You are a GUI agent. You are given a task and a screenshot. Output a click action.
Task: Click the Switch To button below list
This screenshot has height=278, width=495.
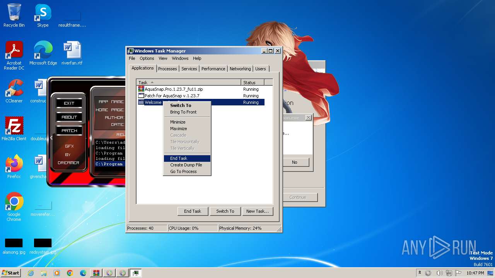pos(225,211)
